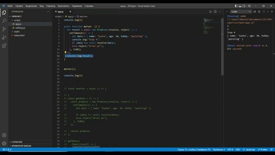Open the Правка menu
The height and width of the screenshot is (155, 275).
click(19, 6)
